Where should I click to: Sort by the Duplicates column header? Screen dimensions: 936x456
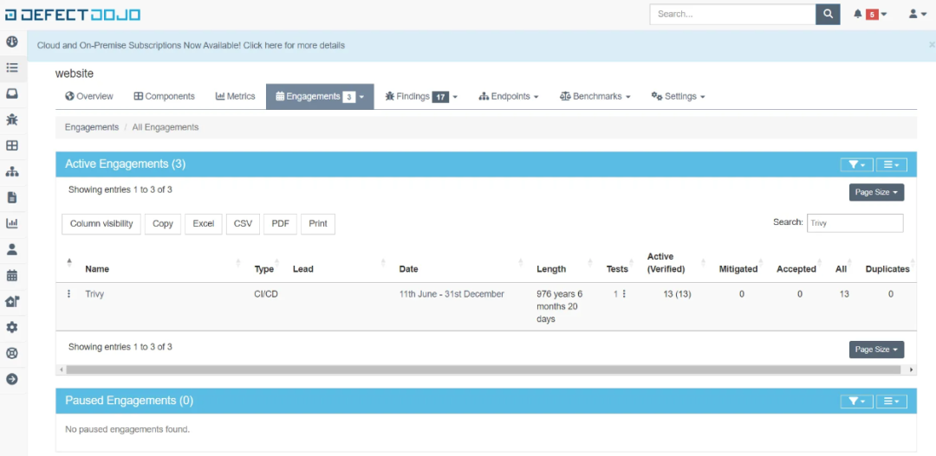pyautogui.click(x=887, y=269)
